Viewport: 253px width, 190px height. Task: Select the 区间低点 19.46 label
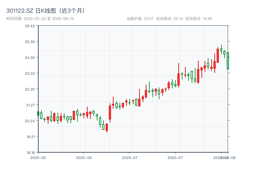[x=199, y=19]
